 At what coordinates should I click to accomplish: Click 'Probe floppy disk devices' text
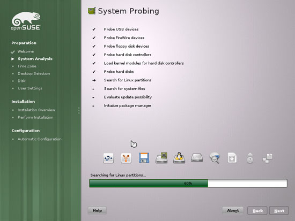tap(127, 46)
